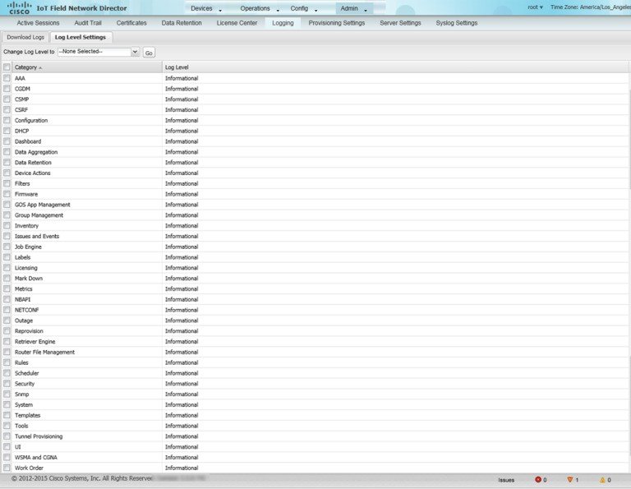
Task: Click the Inventory category name
Action: coord(26,226)
